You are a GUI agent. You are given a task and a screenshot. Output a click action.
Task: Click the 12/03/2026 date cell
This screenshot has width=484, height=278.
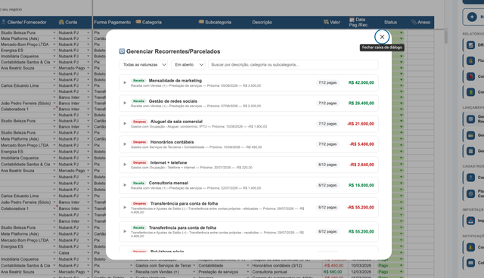(x=361, y=272)
